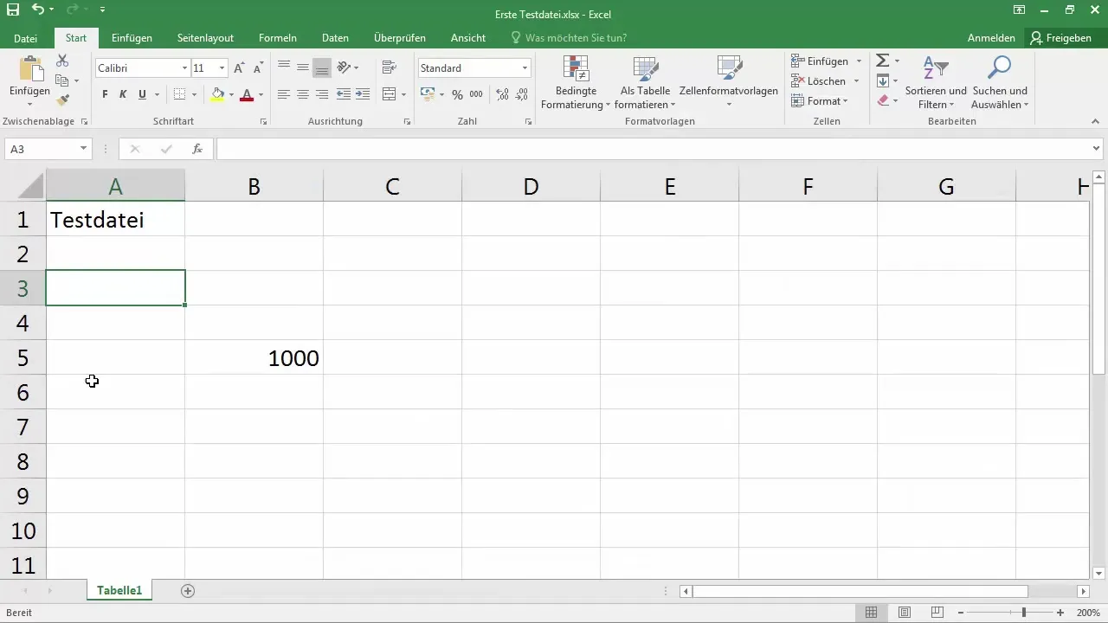Right-align the cell content
1108x623 pixels.
click(322, 94)
